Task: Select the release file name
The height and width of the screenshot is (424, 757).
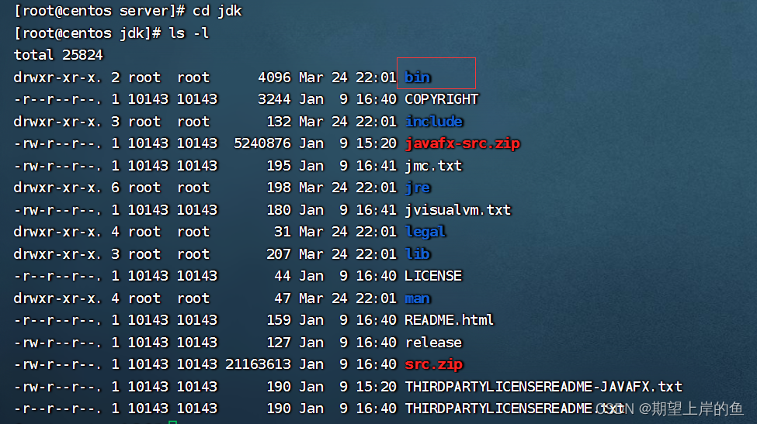Action: [433, 343]
